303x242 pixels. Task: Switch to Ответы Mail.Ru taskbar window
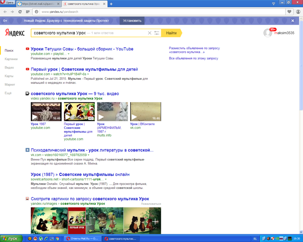(x=83, y=239)
